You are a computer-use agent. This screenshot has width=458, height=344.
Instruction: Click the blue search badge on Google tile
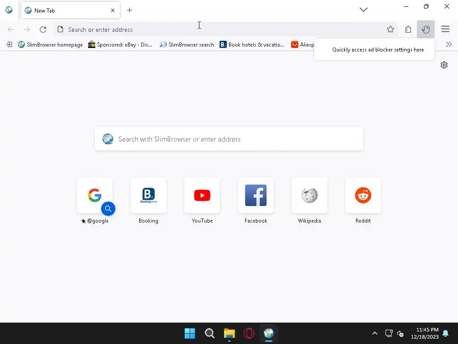(x=108, y=209)
